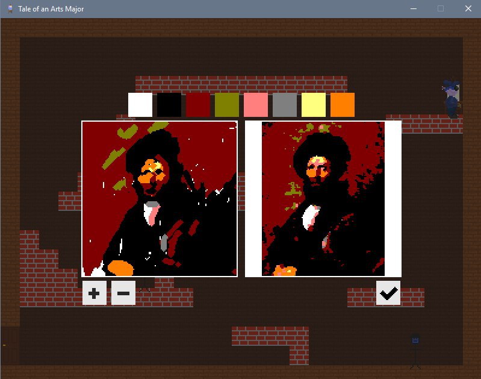Click the left painting canvas

click(160, 199)
